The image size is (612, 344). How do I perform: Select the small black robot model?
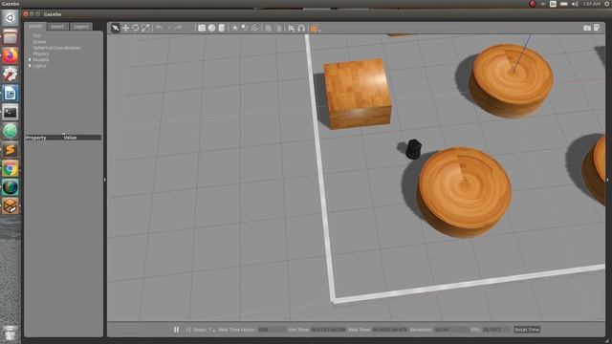tap(413, 149)
